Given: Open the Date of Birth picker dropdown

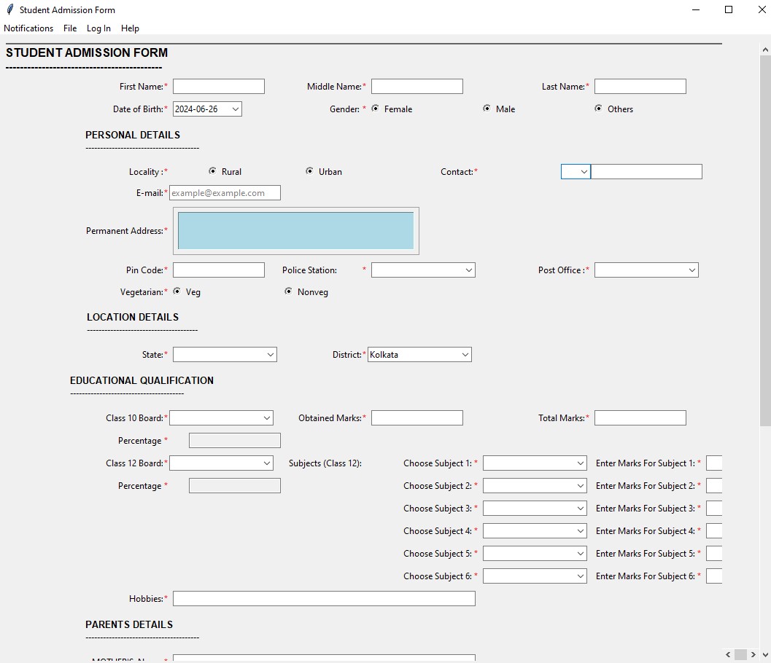Looking at the screenshot, I should click(x=234, y=109).
